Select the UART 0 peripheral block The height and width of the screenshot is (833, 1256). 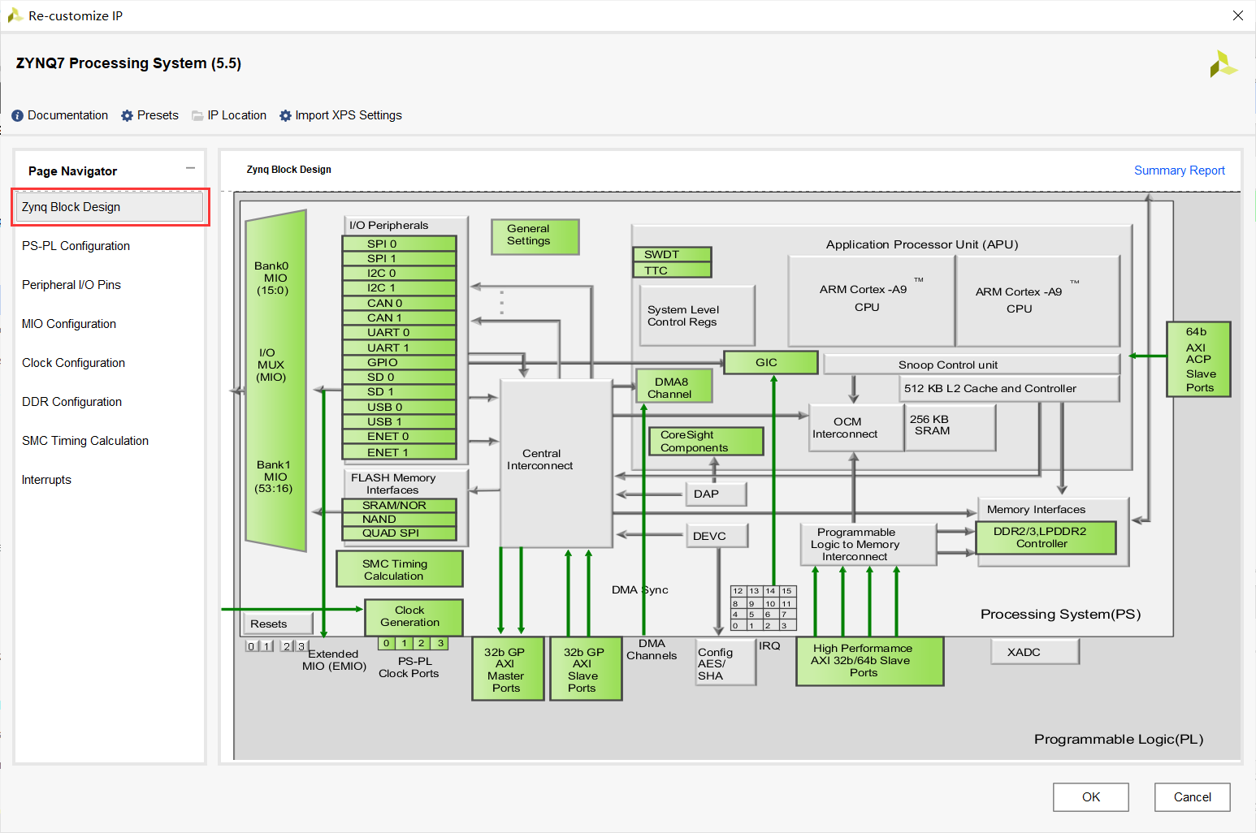(x=398, y=332)
